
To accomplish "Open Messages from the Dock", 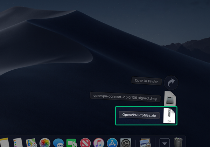I will [x=58, y=143].
